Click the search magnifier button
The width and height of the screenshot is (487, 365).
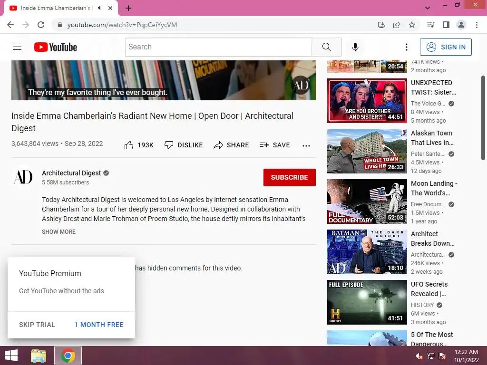tap(326, 47)
